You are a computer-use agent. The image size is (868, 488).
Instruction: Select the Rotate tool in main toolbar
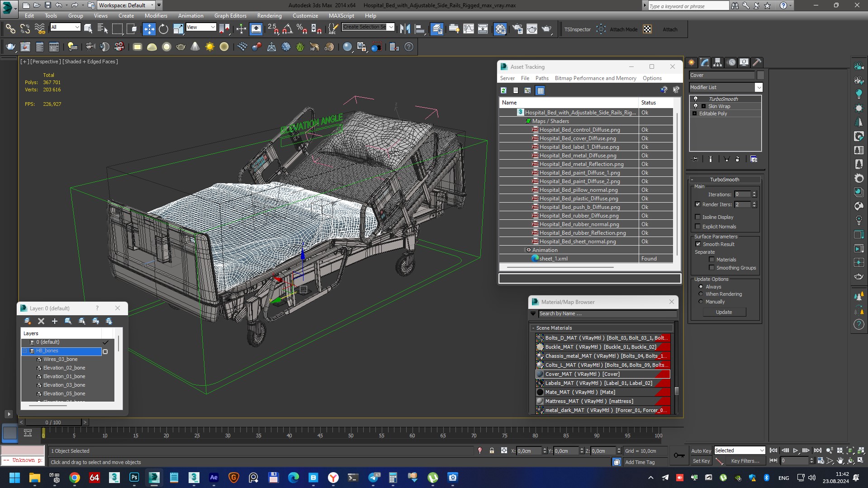[x=163, y=29]
